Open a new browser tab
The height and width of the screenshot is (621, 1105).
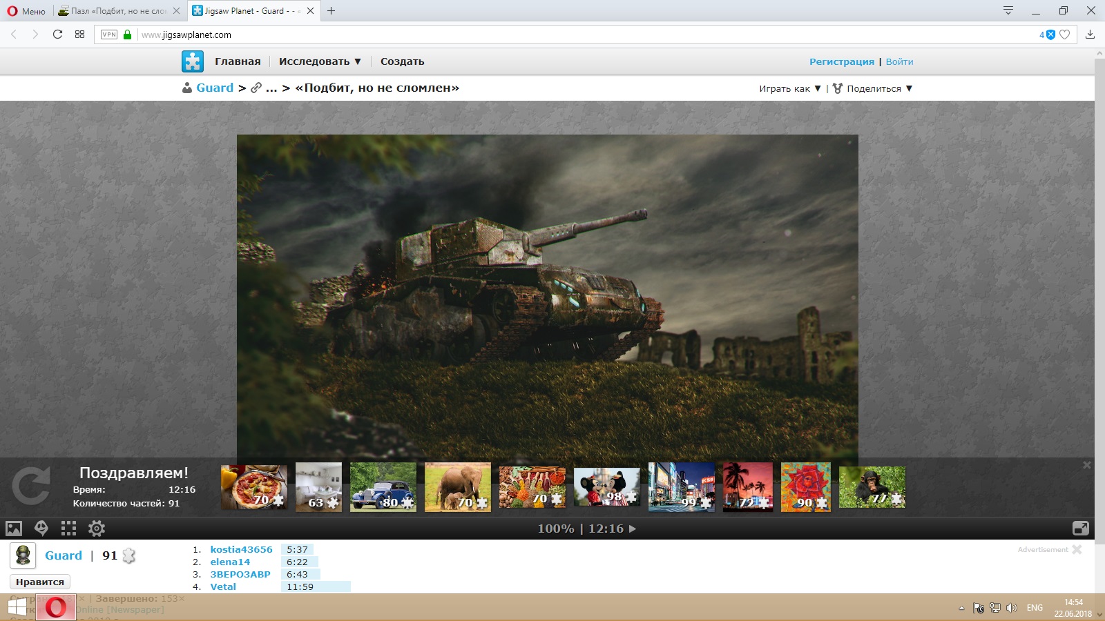(331, 11)
